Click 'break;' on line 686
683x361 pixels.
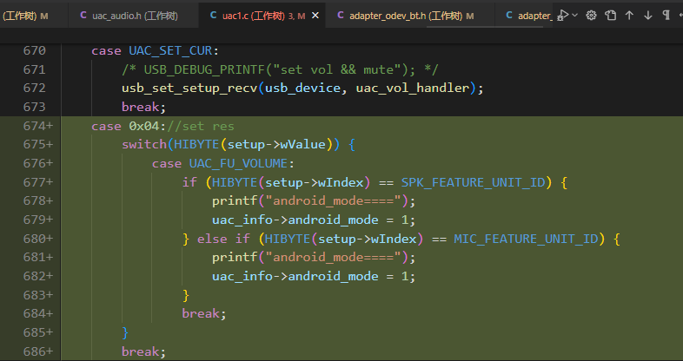[143, 351]
